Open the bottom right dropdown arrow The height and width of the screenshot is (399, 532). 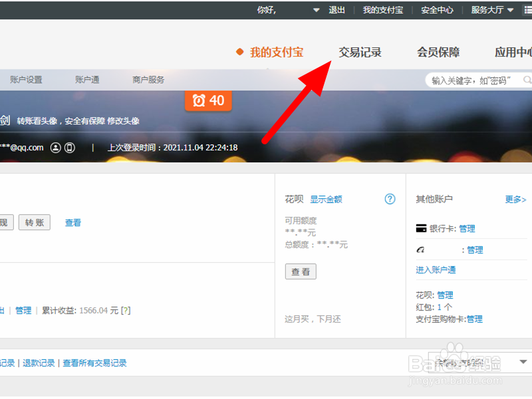pyautogui.click(x=523, y=362)
